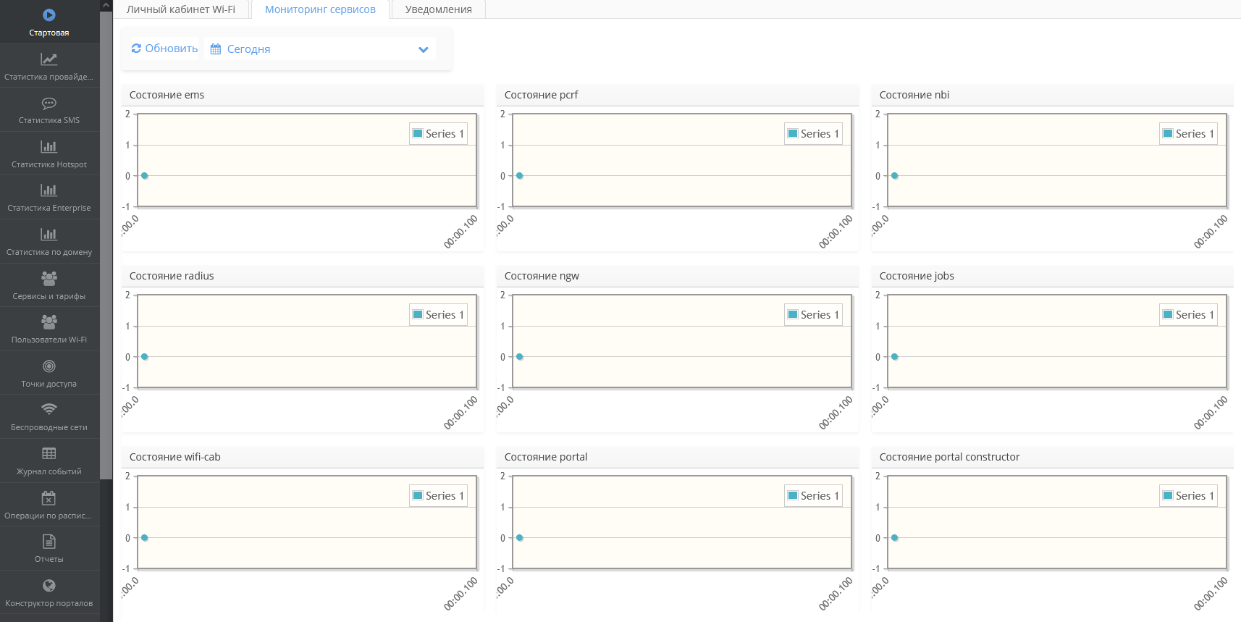Viewport: 1241px width, 622px height.
Task: Open Статистика Hotspot bar chart icon
Action: click(49, 147)
